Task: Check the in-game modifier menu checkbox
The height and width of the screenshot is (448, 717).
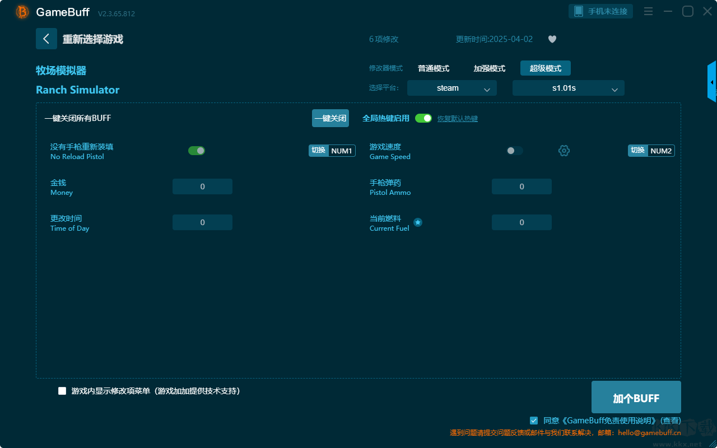Action: coord(62,391)
